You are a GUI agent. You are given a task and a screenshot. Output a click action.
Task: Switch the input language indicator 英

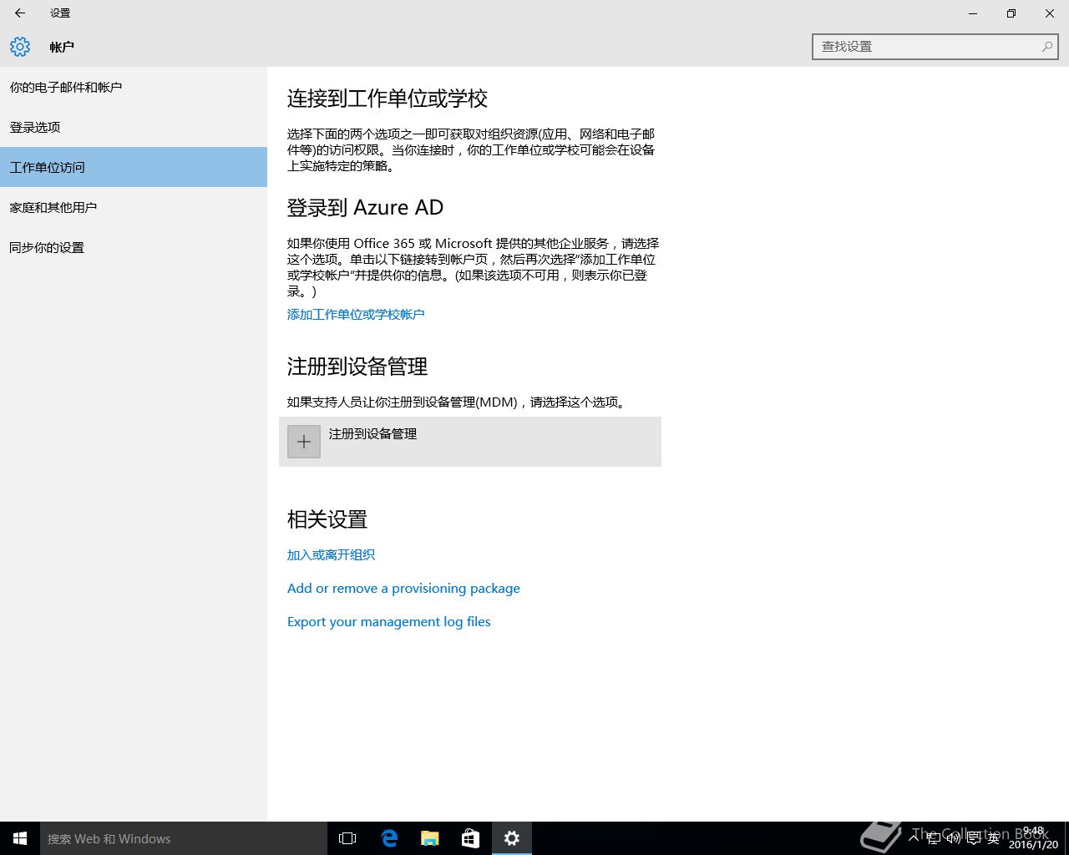point(994,838)
